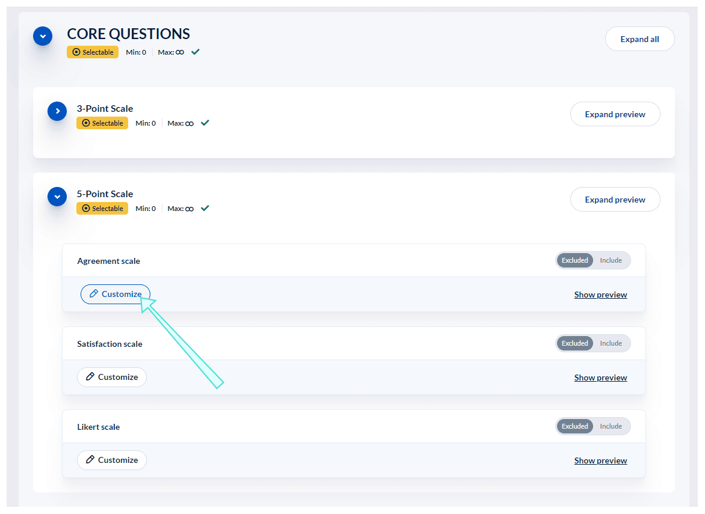This screenshot has height=514, width=705.
Task: Click Selectable badge under CORE QUESTIONS
Action: pos(93,52)
